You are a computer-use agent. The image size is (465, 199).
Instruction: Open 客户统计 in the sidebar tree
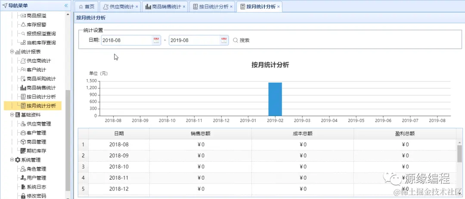pos(36,70)
